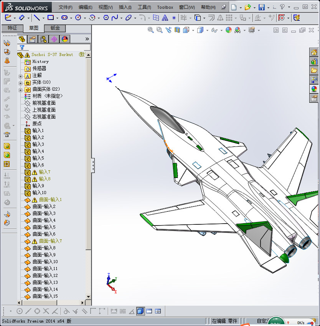Viewport: 320px width, 326px height.
Task: Toggle angle snap icon in bottom toolbar
Action: point(132,311)
